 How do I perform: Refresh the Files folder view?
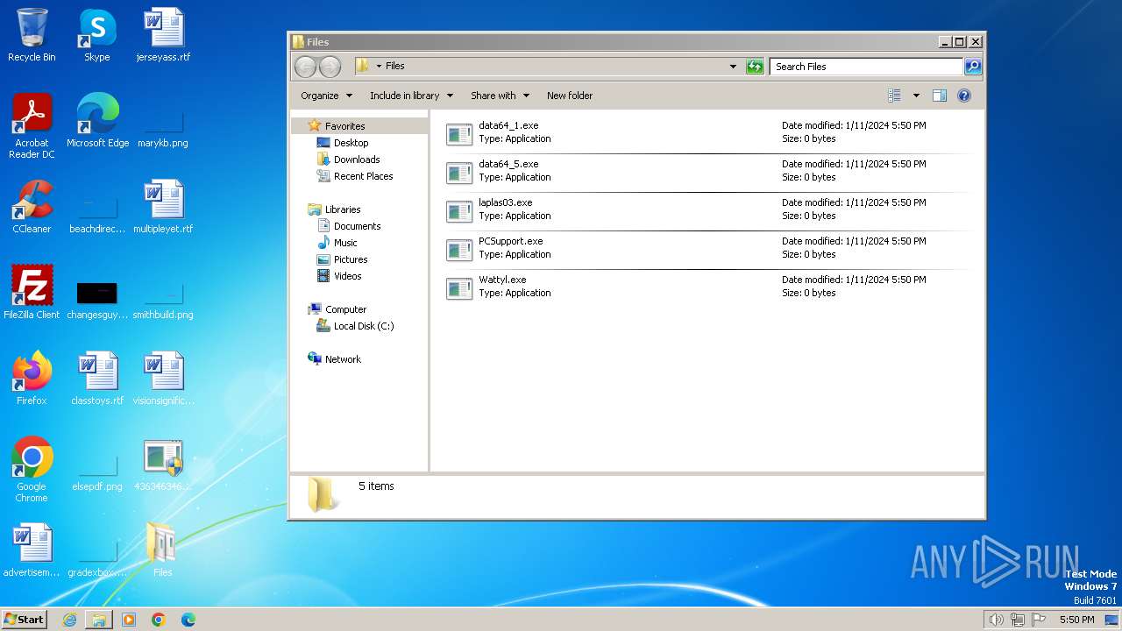pyautogui.click(x=755, y=67)
